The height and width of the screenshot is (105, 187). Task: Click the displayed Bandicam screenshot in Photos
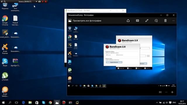(x=122, y=56)
